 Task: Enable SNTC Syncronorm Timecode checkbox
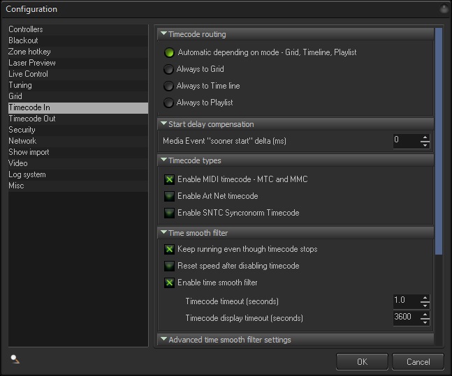tap(169, 213)
